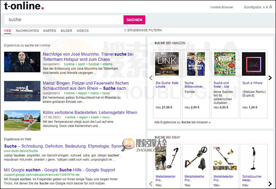Select the largest font size A
This screenshot has height=189, width=276.
pos(270,7)
